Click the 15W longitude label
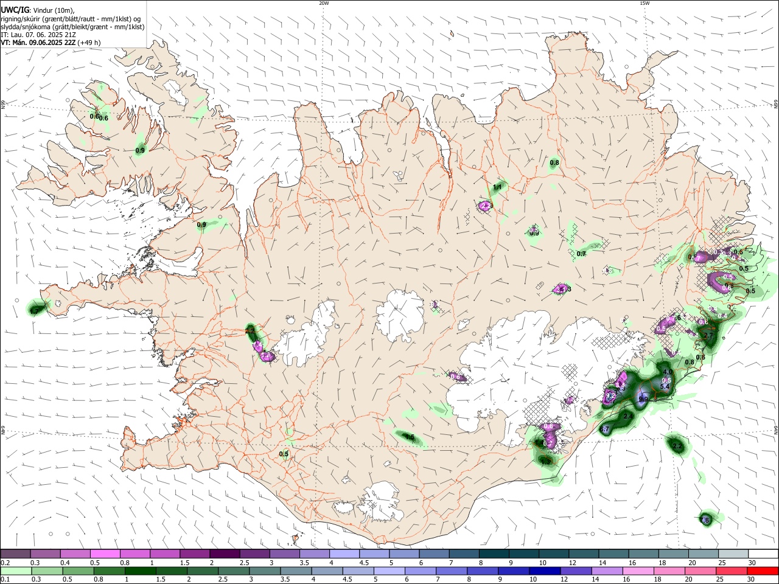Image resolution: width=779 pixels, height=584 pixels. click(645, 3)
